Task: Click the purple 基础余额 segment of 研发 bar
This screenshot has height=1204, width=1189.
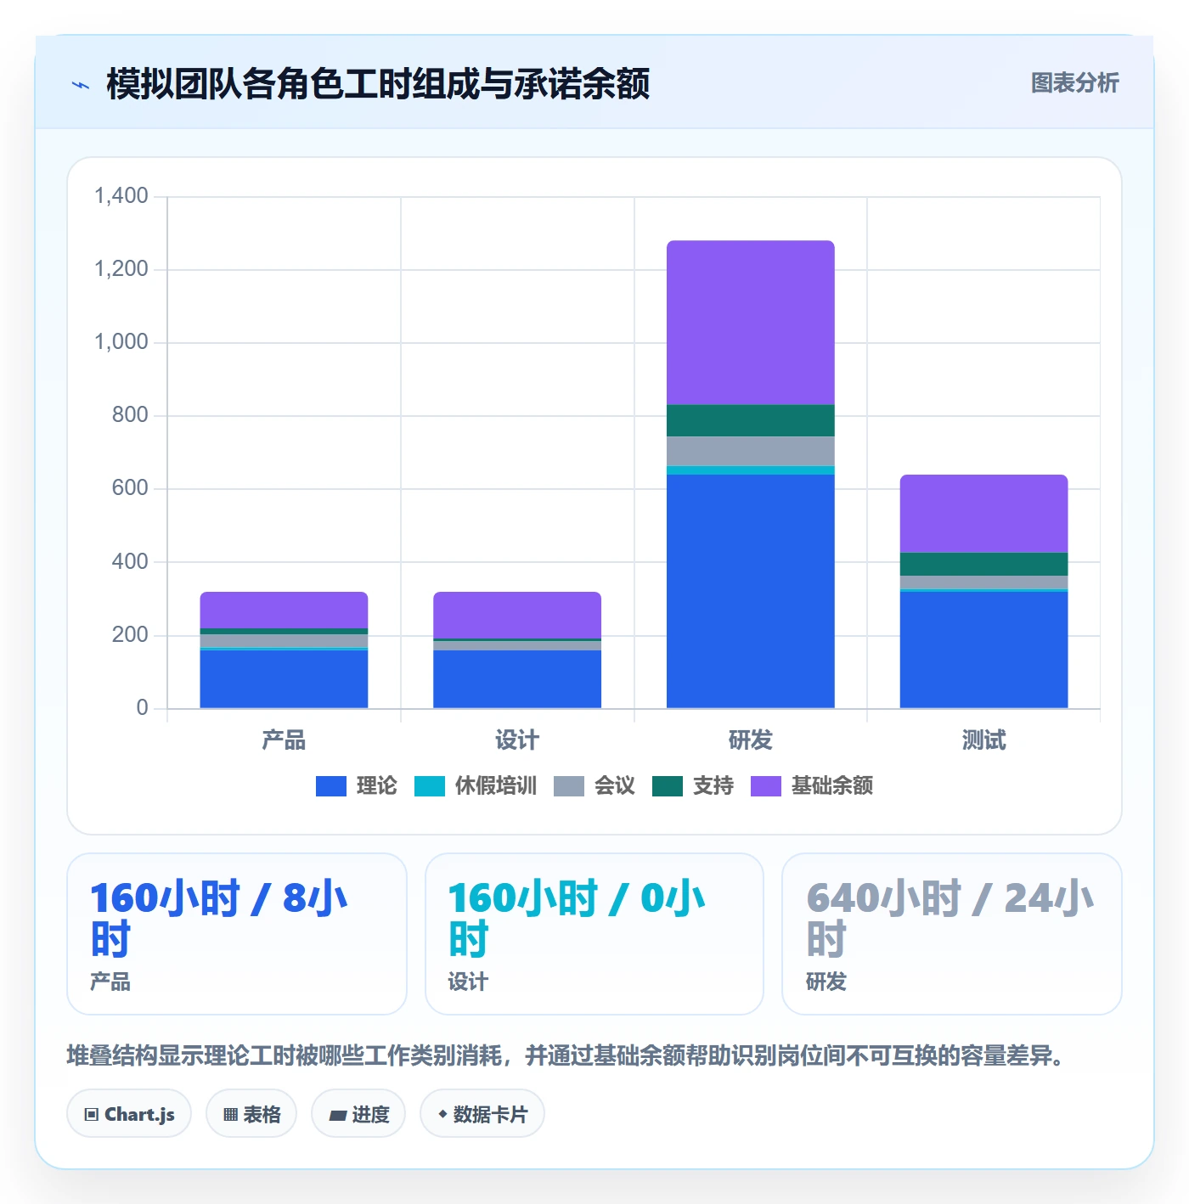Action: click(x=751, y=323)
